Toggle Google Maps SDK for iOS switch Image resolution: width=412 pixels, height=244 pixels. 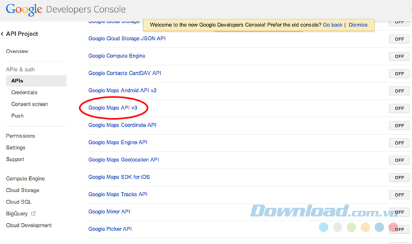[399, 178]
